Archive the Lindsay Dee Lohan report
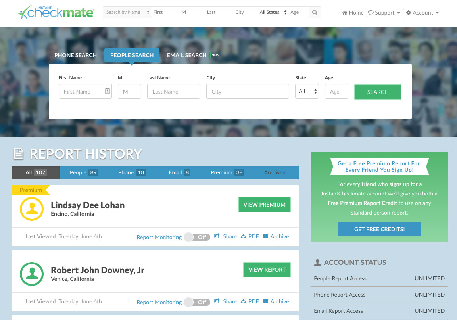457x320 pixels. [276, 236]
